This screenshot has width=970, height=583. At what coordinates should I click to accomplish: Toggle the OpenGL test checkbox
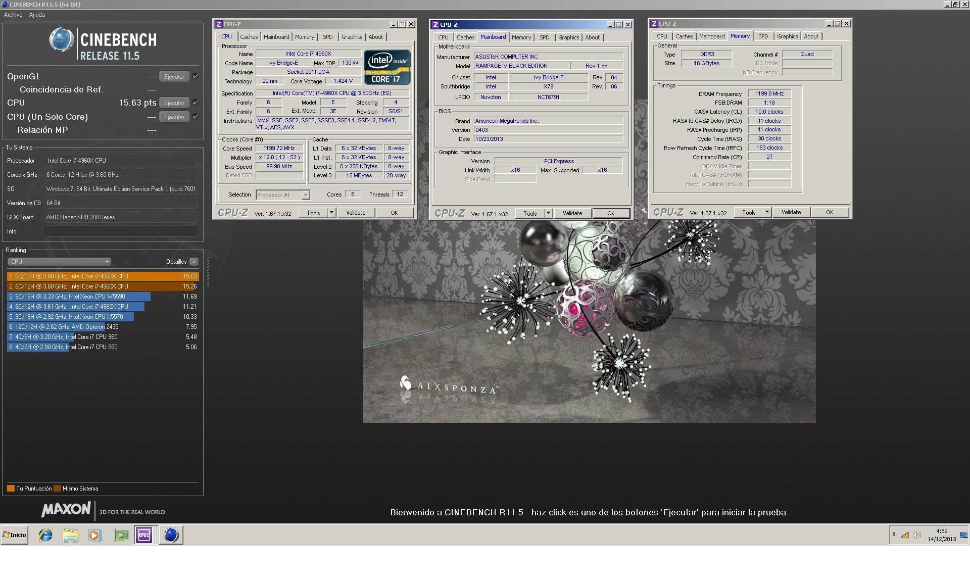(196, 76)
